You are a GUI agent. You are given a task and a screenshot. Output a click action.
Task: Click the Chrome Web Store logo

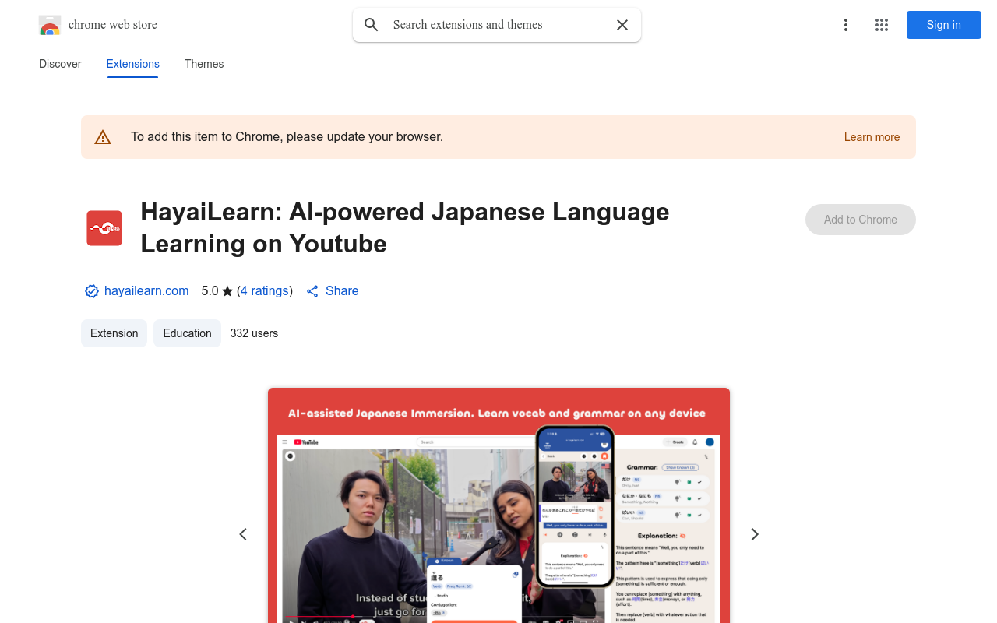[50, 25]
